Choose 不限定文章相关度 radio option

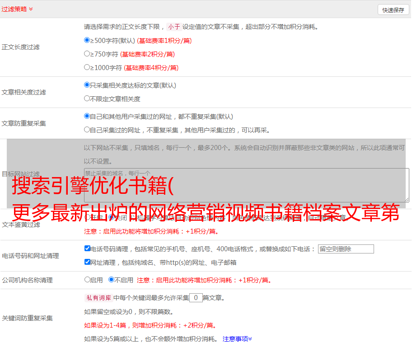pyautogui.click(x=87, y=98)
